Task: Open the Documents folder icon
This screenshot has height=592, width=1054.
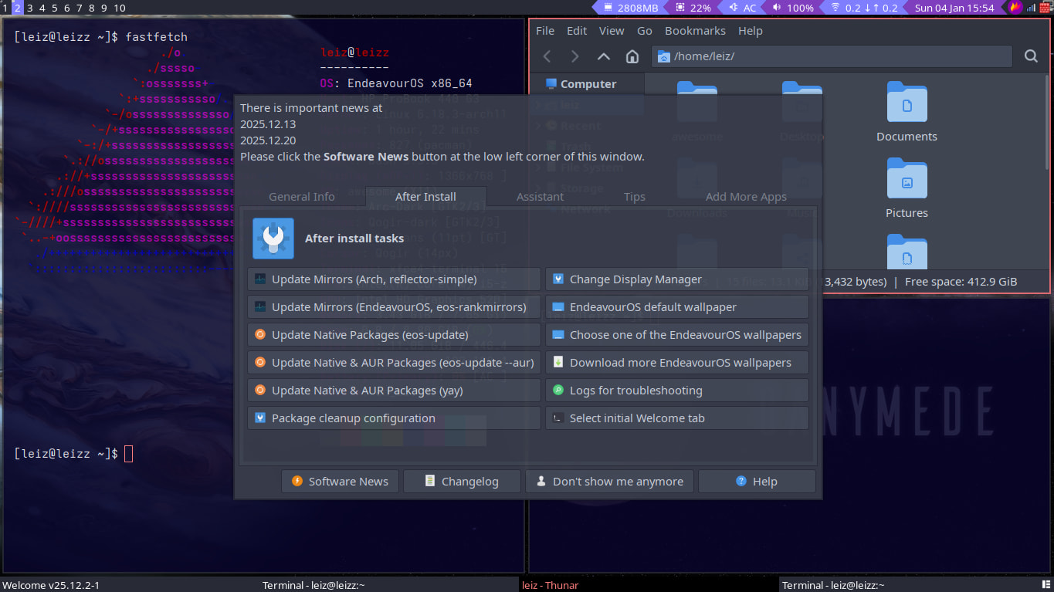Action: pyautogui.click(x=907, y=103)
